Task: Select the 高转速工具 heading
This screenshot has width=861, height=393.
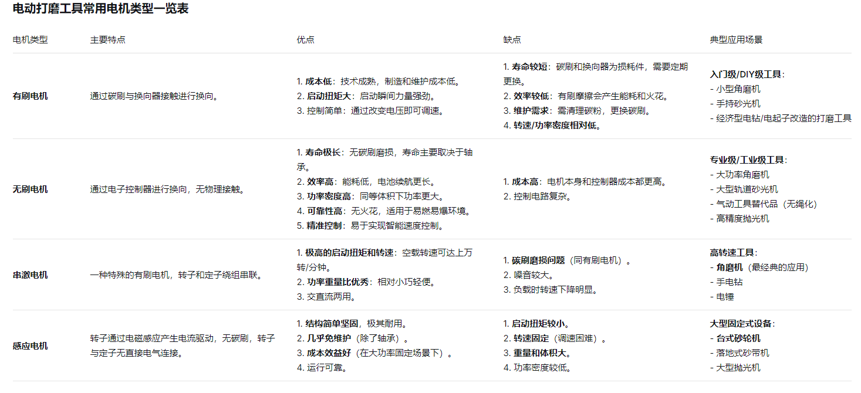Action: (733, 253)
